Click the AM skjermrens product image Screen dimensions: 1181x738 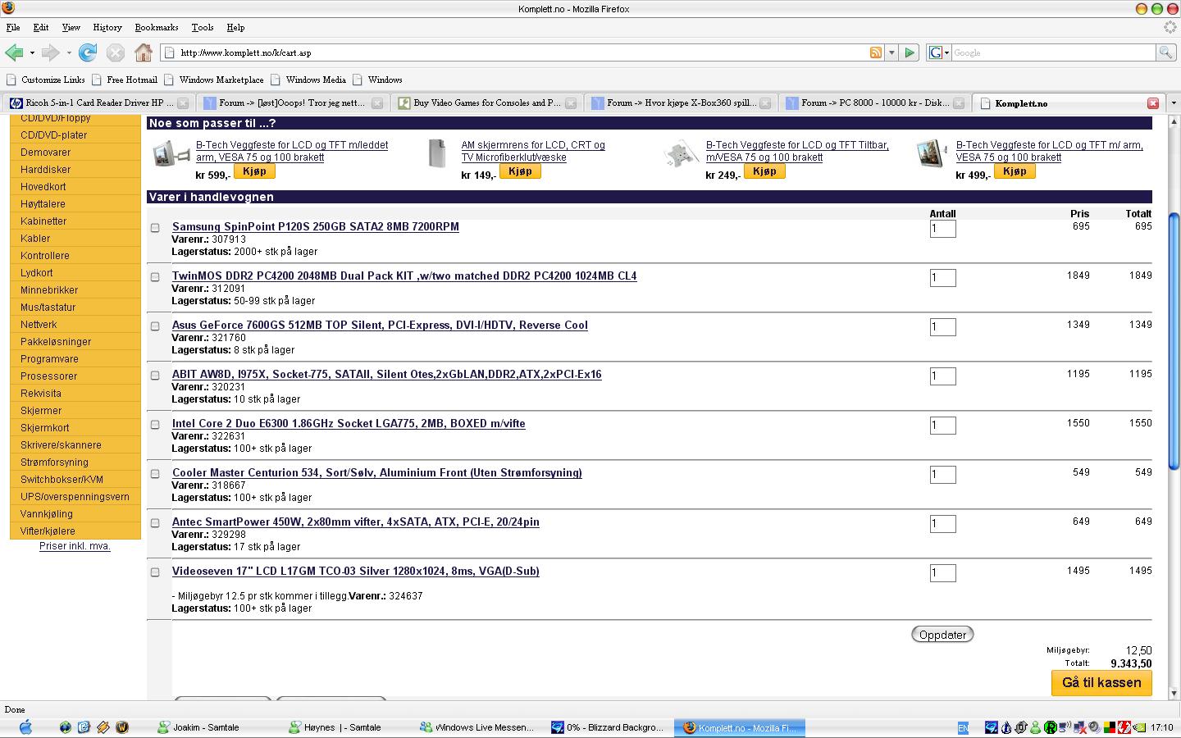click(437, 153)
